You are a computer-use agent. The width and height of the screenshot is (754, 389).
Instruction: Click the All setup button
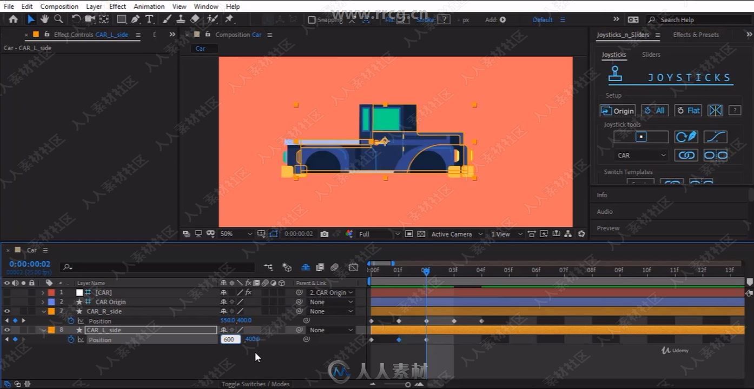654,111
